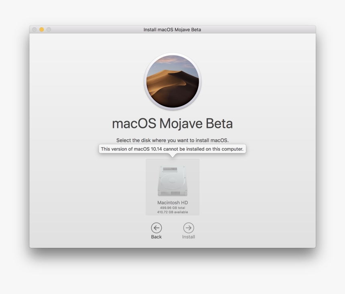Click the 499.96 GB total text
345x294 pixels.
click(172, 208)
